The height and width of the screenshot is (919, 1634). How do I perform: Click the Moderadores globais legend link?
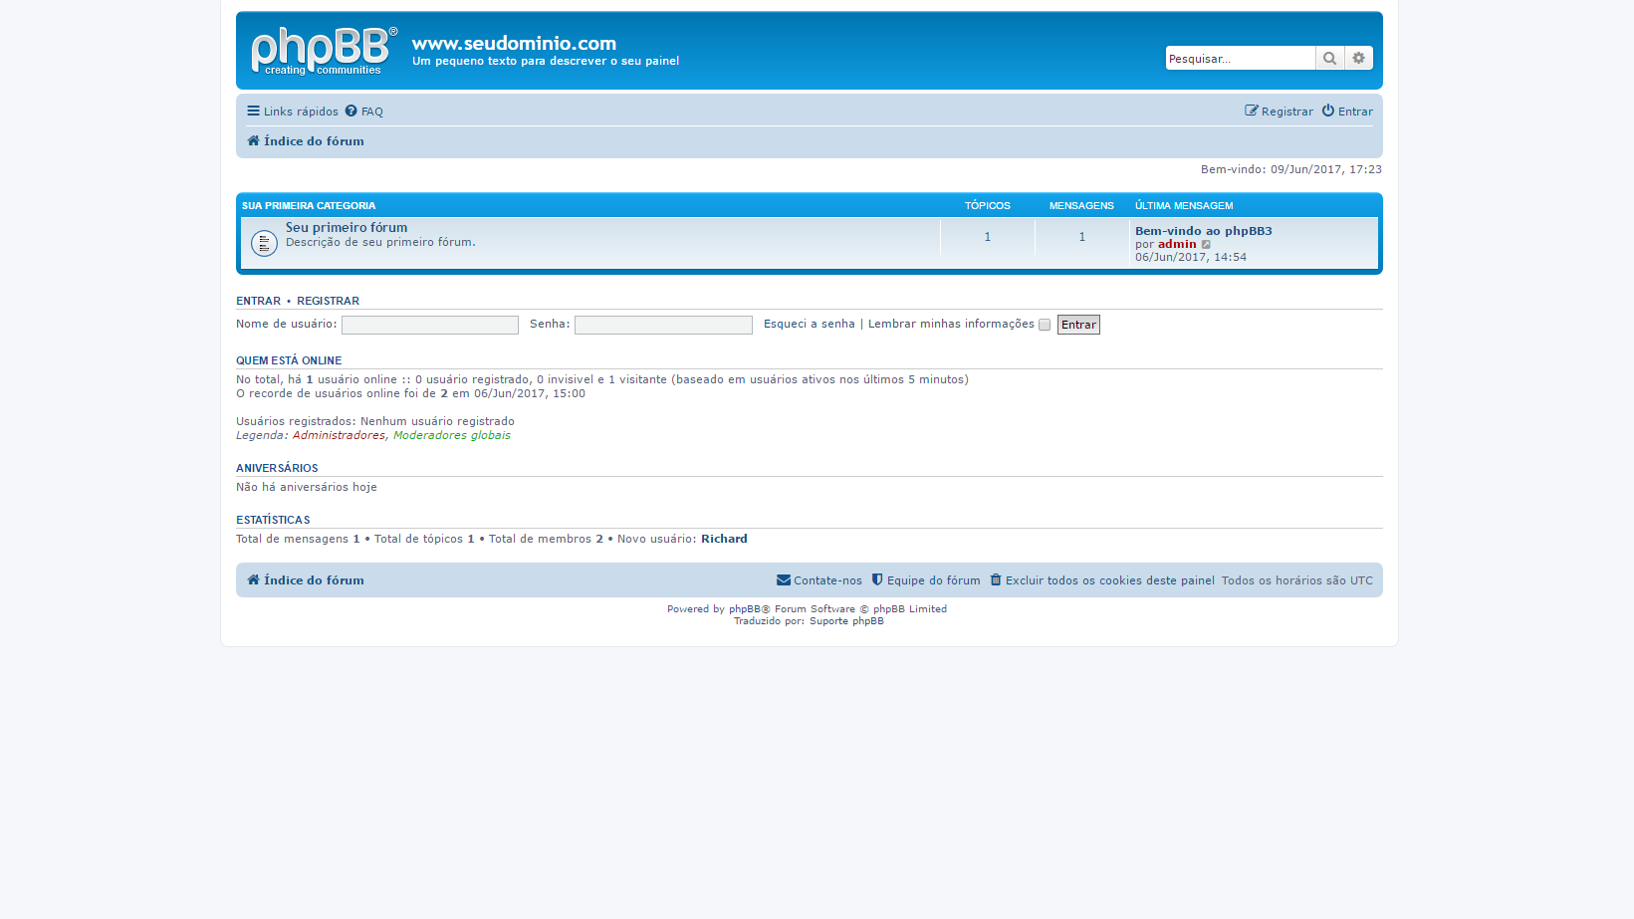pos(452,435)
